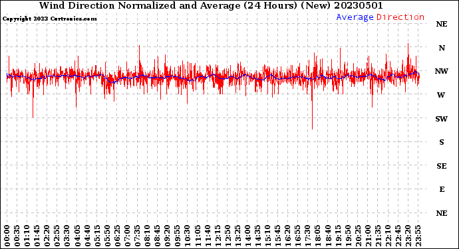Click the 10:30 time axis label
The image size is (459, 249).
tap(188, 236)
